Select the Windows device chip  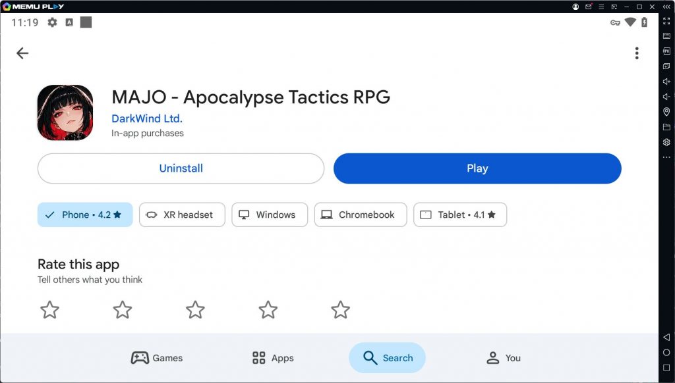(270, 215)
